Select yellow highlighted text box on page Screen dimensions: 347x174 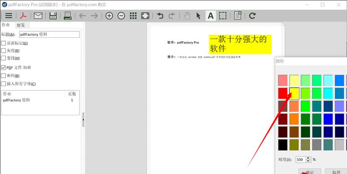point(240,44)
